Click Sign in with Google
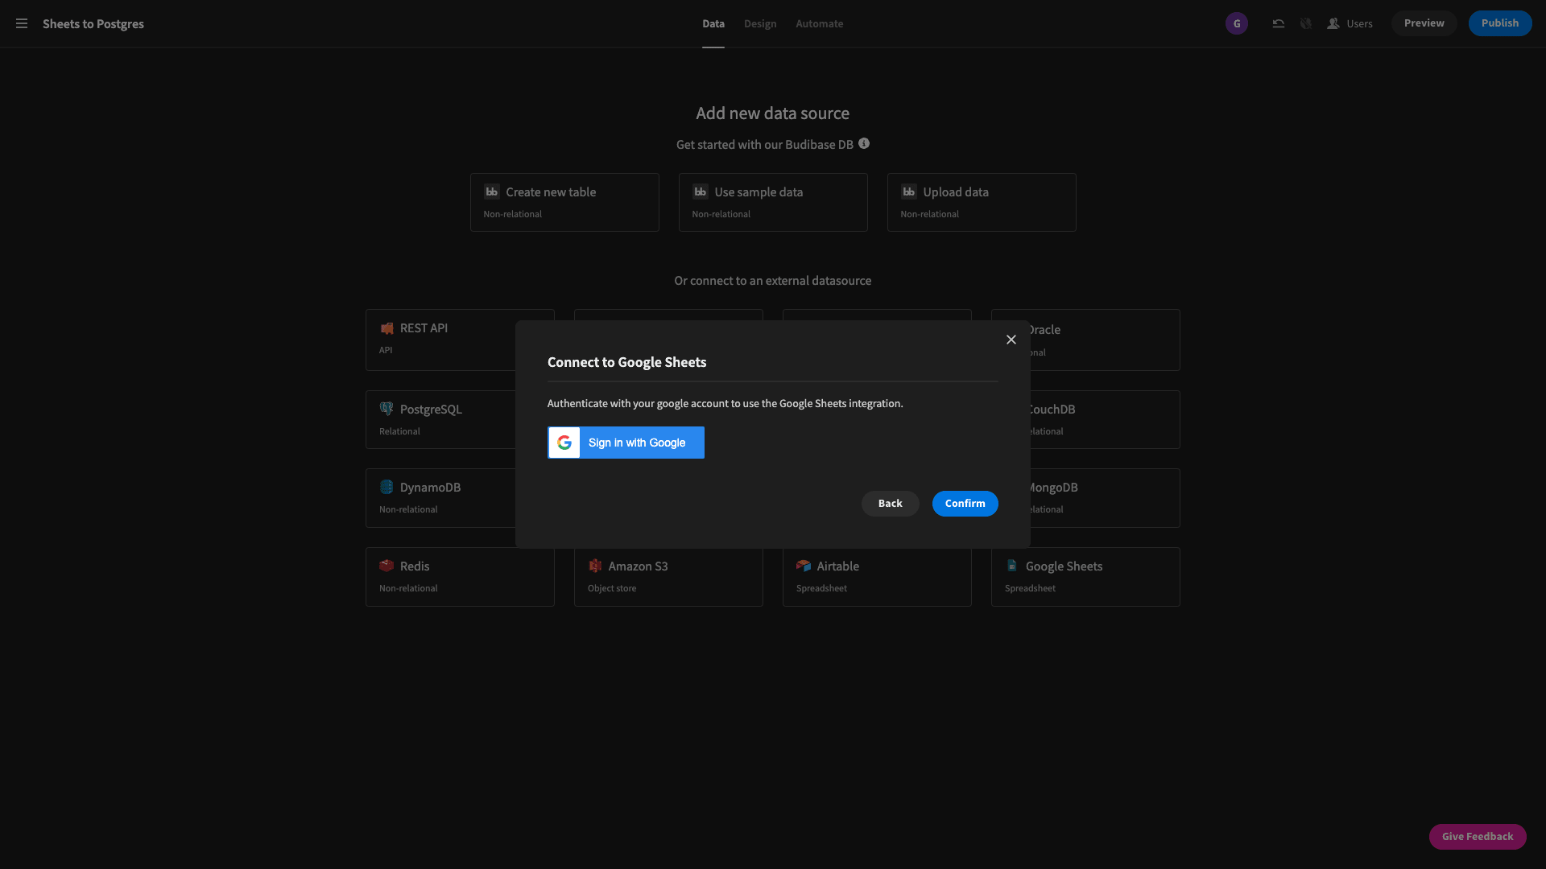1546x869 pixels. (x=626, y=443)
